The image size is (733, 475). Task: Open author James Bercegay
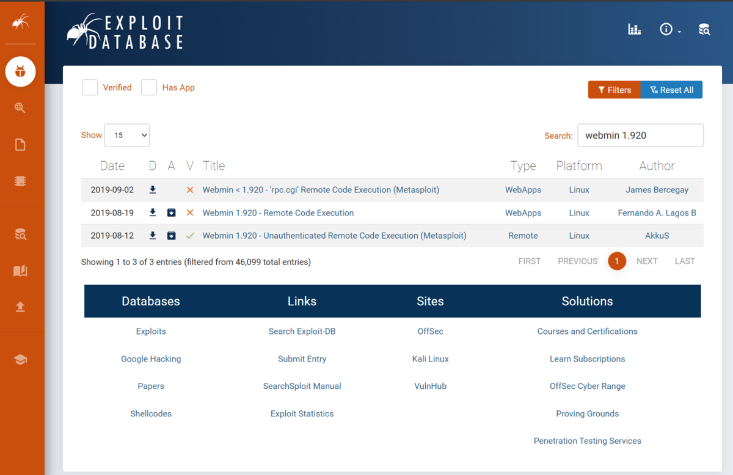[x=657, y=190]
